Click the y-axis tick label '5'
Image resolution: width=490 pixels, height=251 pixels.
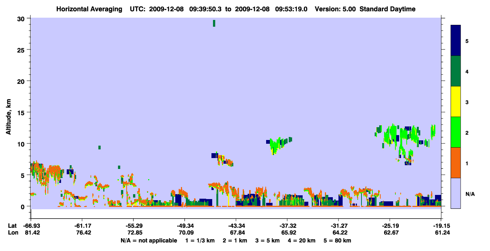tap(23, 175)
